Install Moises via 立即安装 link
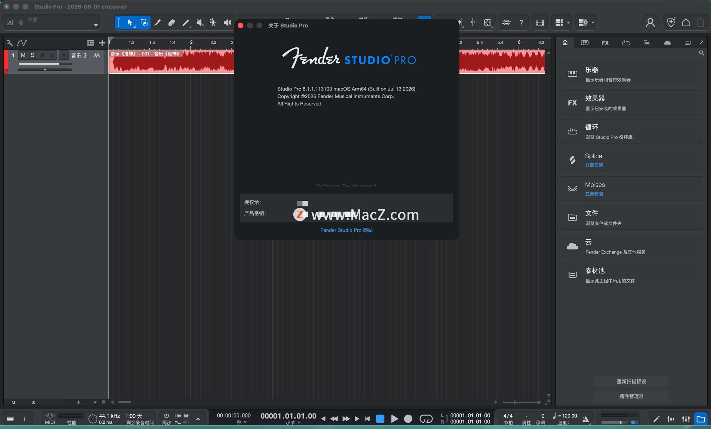Screen dimensions: 711x429 (594, 194)
